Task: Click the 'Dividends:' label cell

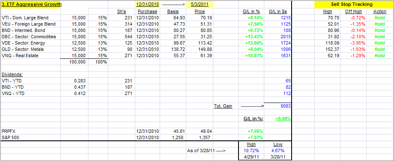Action: (30, 74)
